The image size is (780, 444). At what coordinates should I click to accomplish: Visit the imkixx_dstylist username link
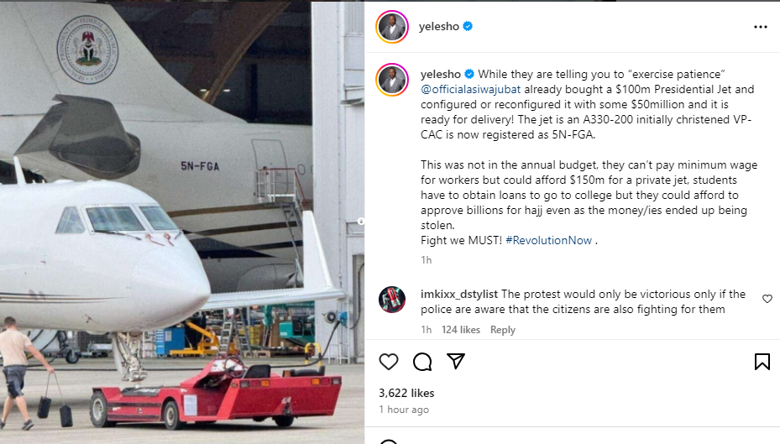[459, 295]
